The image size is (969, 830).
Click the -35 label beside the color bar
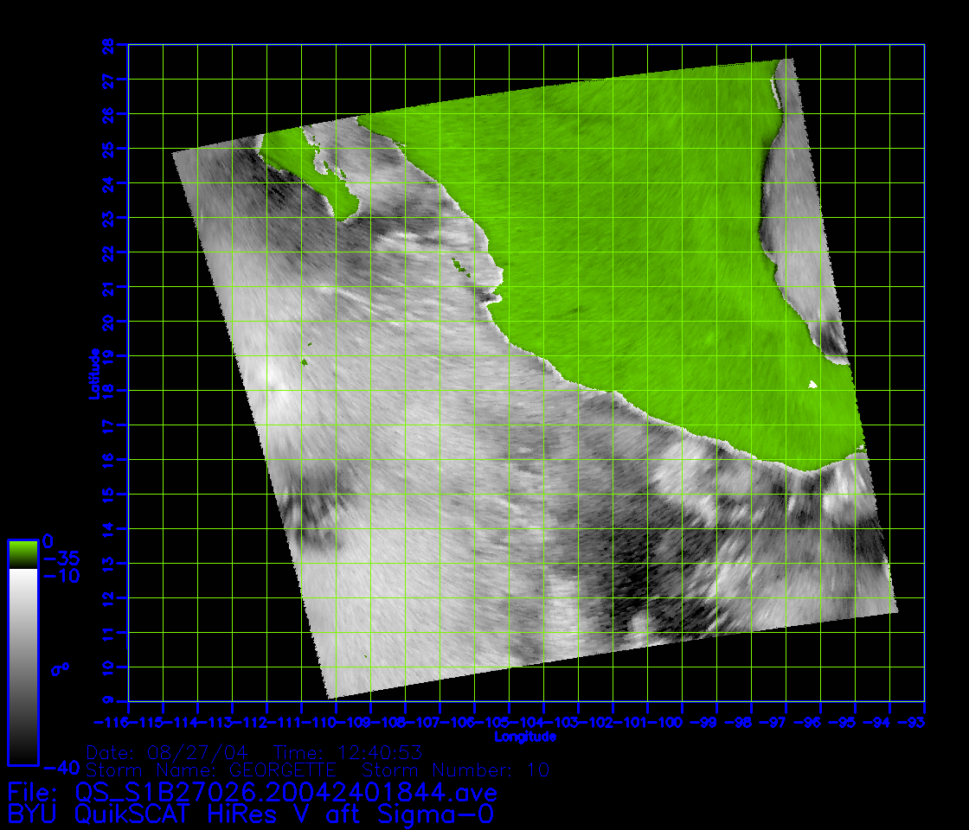61,559
